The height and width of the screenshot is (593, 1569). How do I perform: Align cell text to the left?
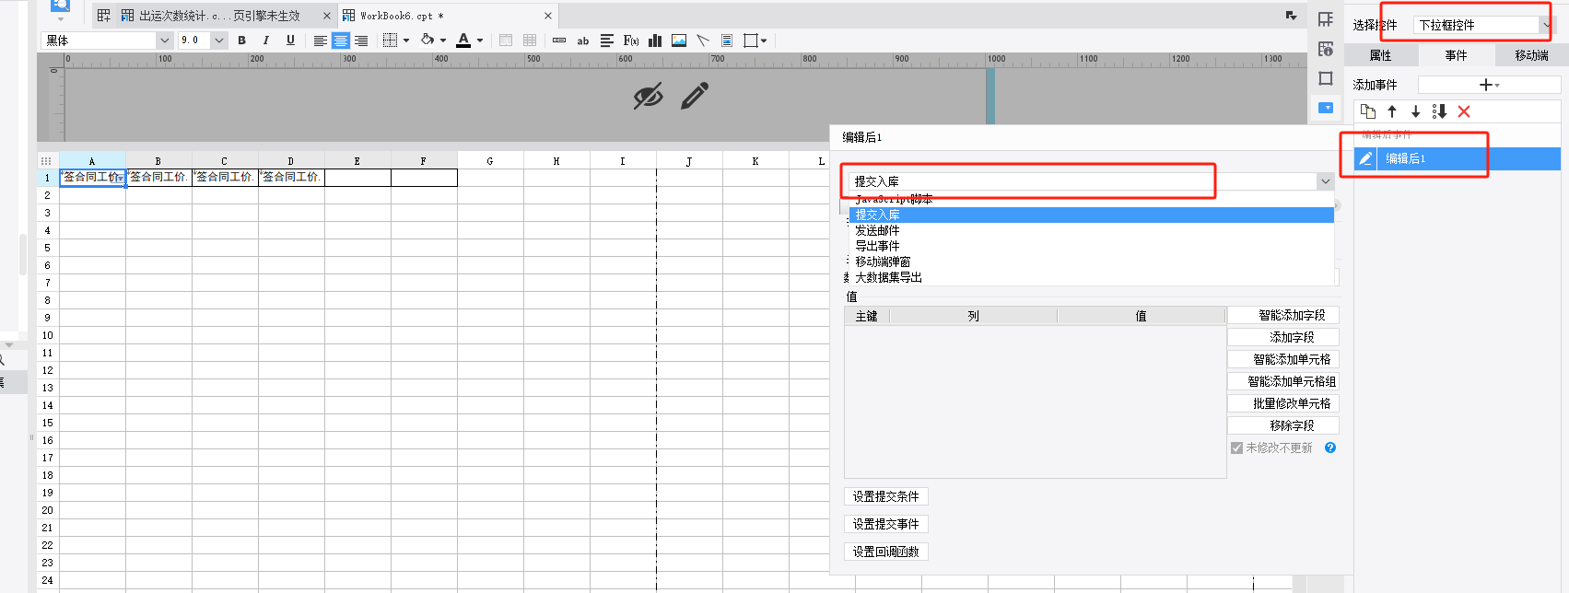click(321, 41)
